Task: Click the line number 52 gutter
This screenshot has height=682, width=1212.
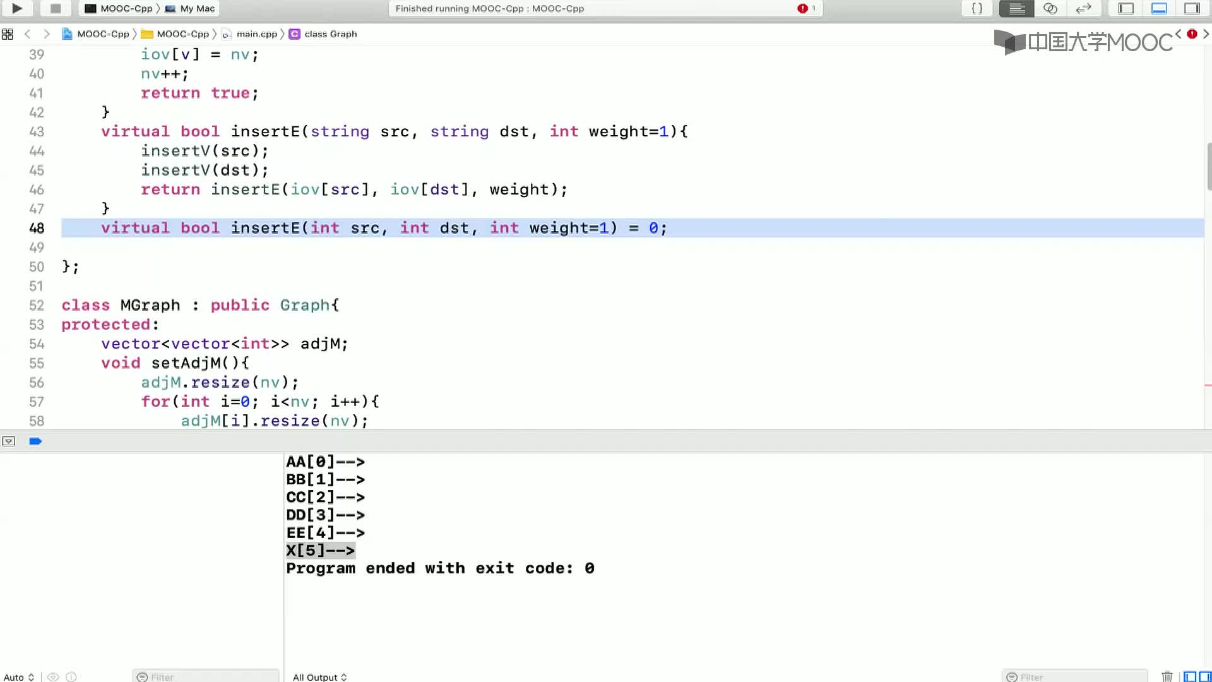Action: pyautogui.click(x=37, y=305)
